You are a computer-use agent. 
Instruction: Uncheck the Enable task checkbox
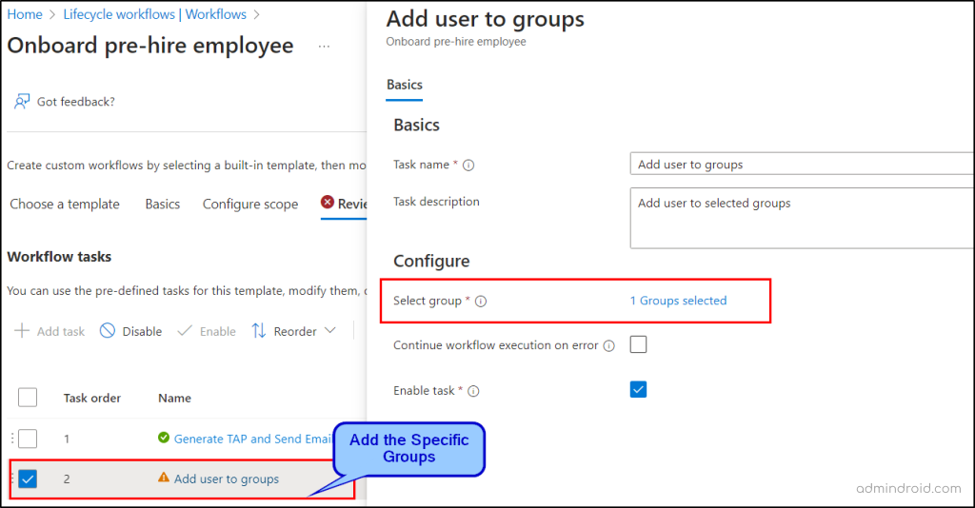pos(638,389)
